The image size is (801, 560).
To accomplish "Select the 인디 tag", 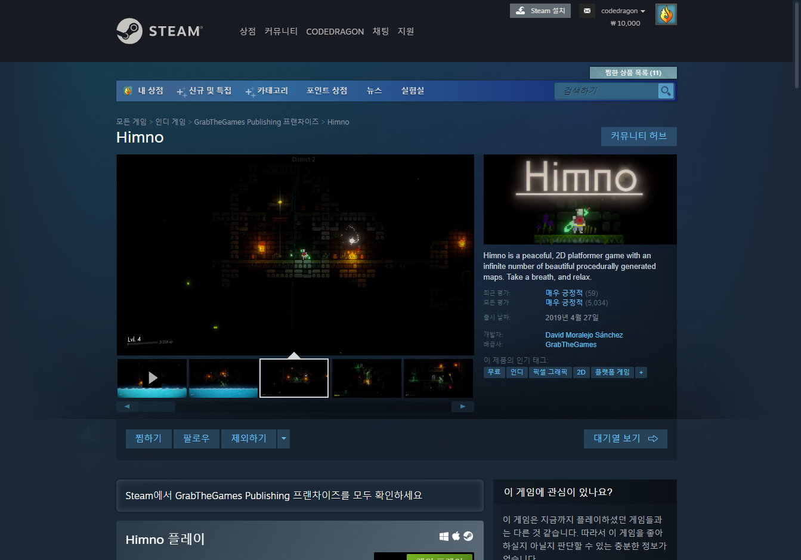I will pos(517,372).
